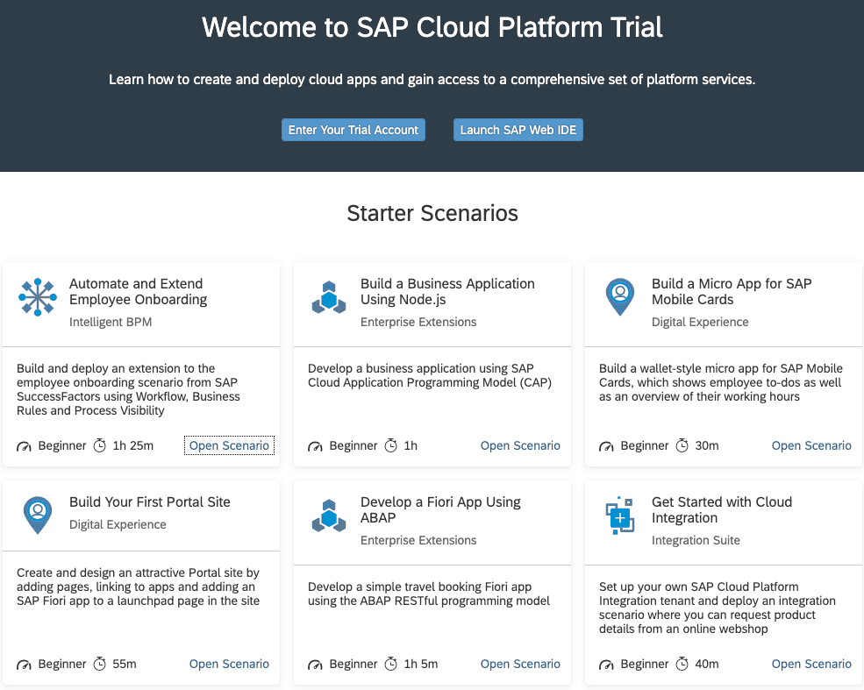This screenshot has width=864, height=690.
Task: Click the Node.js Business Application hexagon icon
Action: pos(329,298)
